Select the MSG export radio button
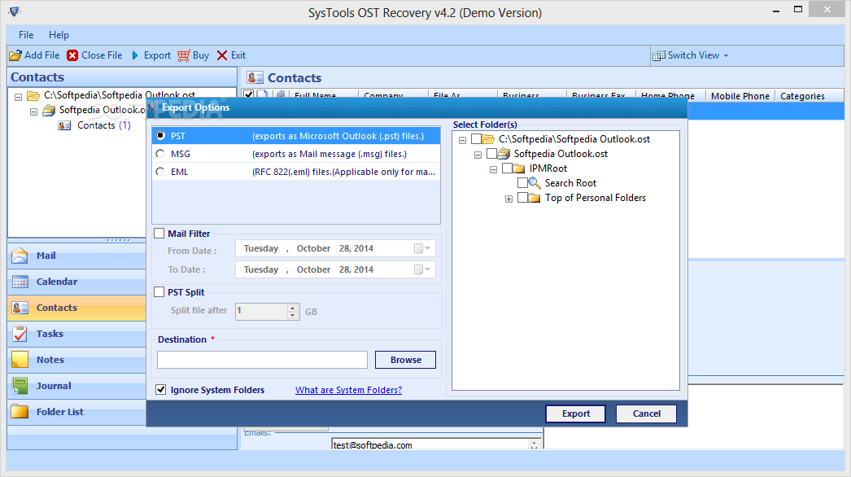The height and width of the screenshot is (477, 851). coord(160,154)
